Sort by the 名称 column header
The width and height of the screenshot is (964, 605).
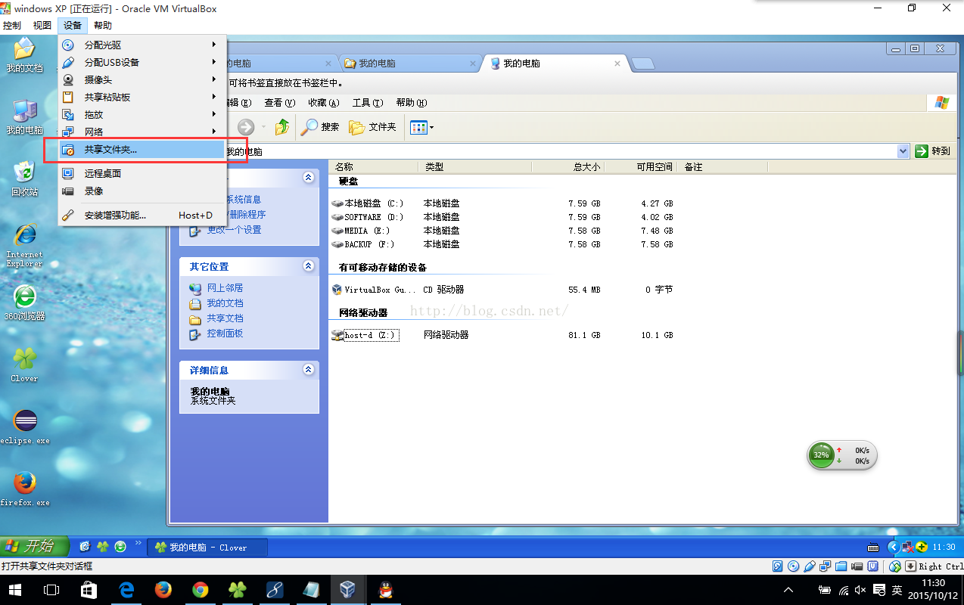375,167
